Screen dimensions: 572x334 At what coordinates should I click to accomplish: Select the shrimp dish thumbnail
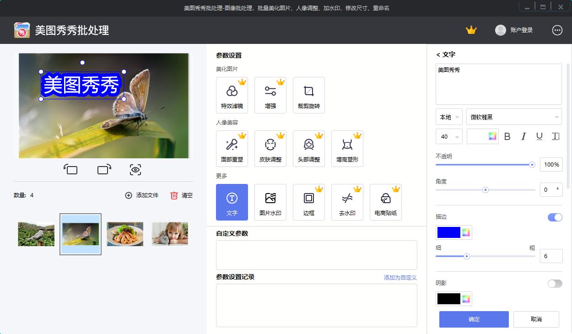point(125,234)
